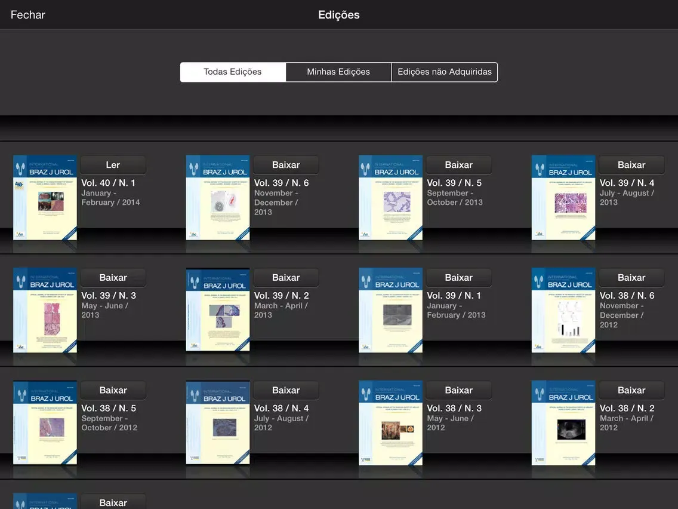Open cover thumbnail of Vol. 39 / N. 3
The image size is (678, 509).
[x=45, y=310]
